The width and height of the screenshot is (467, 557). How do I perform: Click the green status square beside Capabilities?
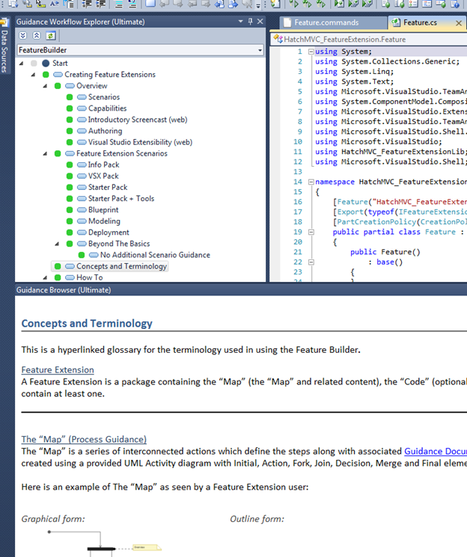point(70,108)
